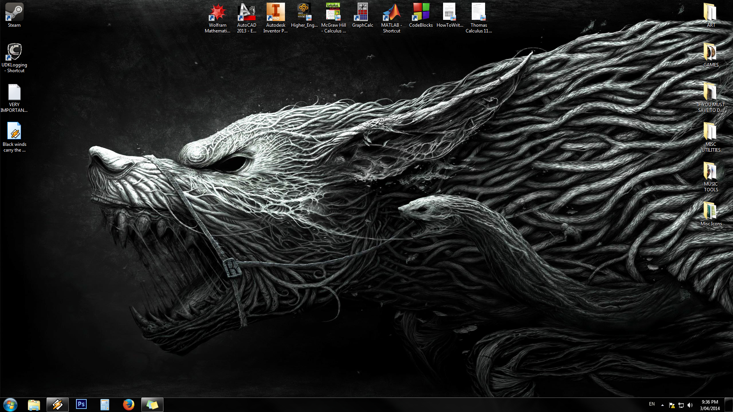Show hidden system tray icons
The height and width of the screenshot is (412, 733).
[662, 405]
